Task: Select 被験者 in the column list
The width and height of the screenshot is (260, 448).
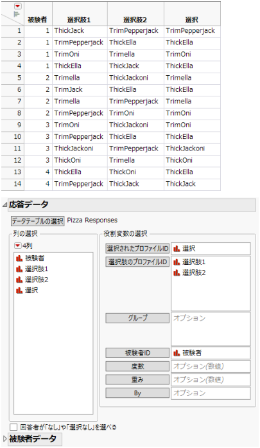Action: (35, 258)
